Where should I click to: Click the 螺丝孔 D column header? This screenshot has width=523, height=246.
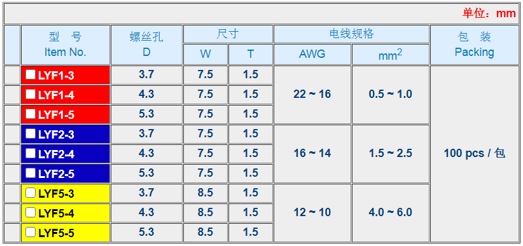click(146, 44)
